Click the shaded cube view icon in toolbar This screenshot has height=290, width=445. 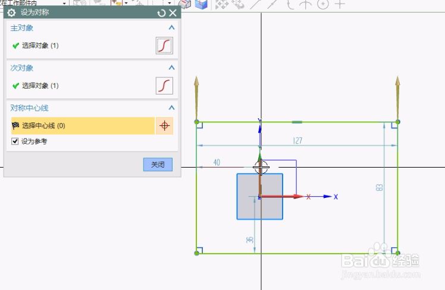click(201, 4)
